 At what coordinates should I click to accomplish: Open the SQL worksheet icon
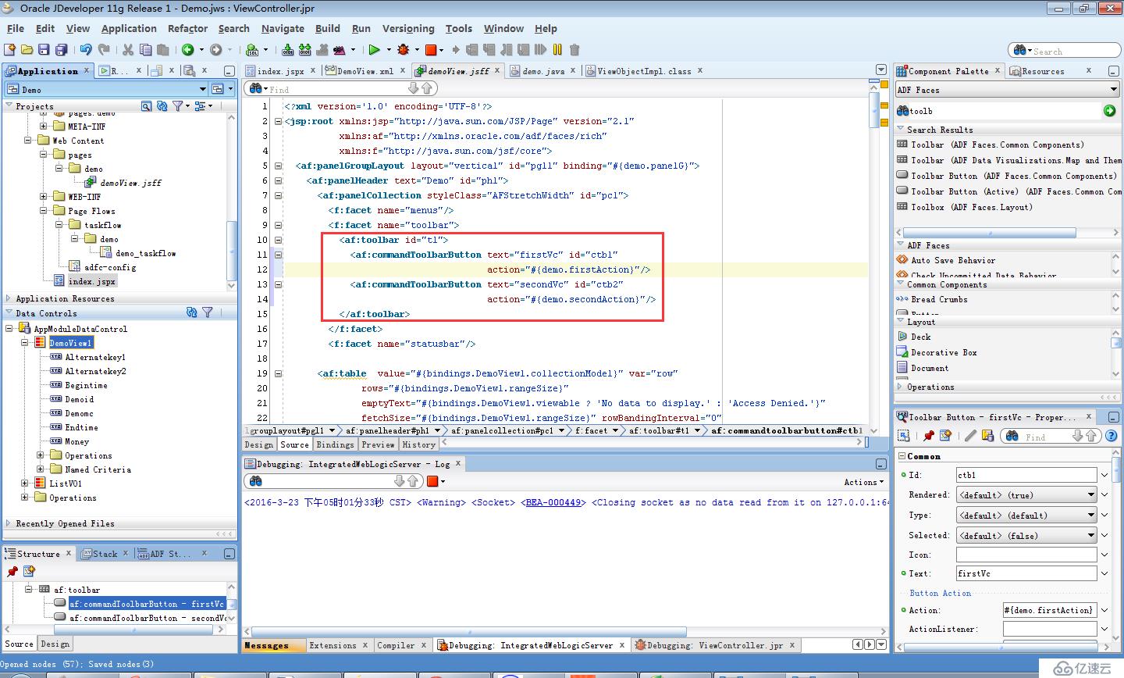point(252,50)
